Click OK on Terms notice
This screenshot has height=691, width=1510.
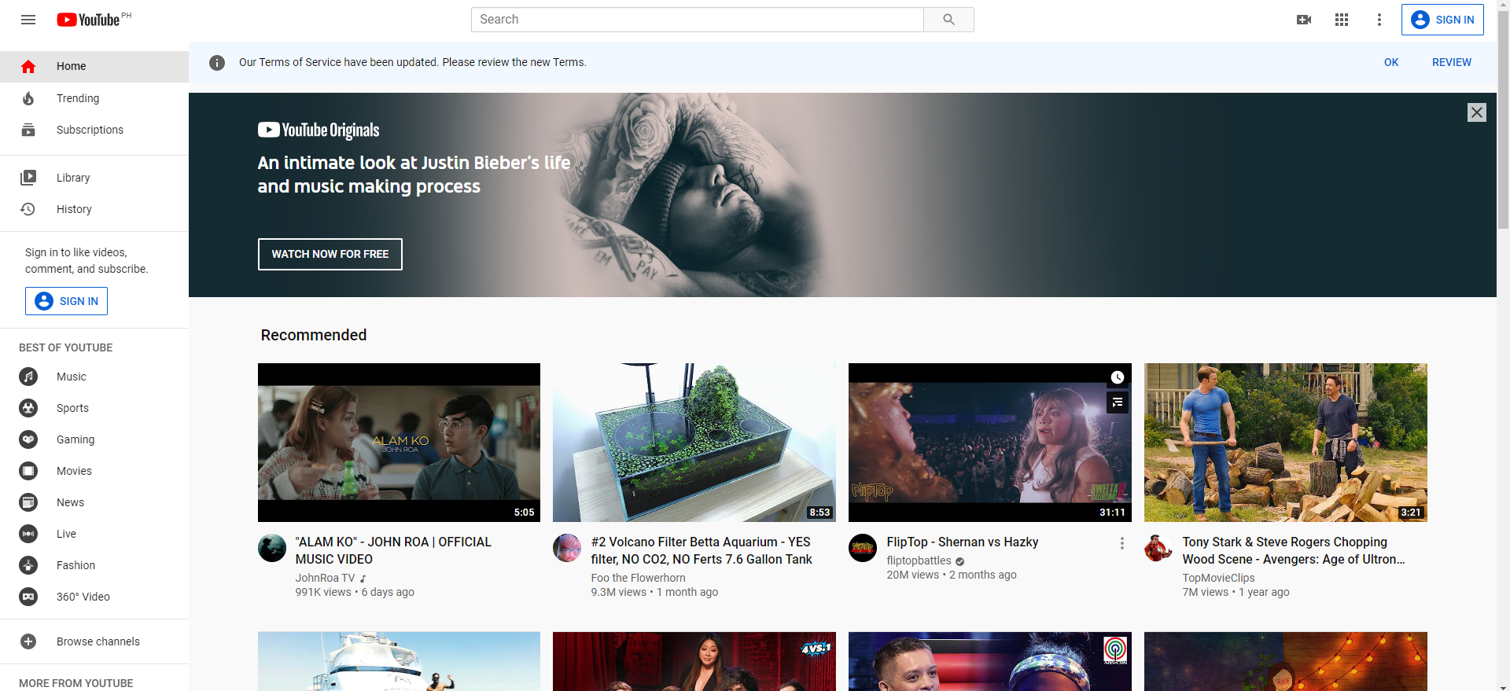click(1391, 62)
